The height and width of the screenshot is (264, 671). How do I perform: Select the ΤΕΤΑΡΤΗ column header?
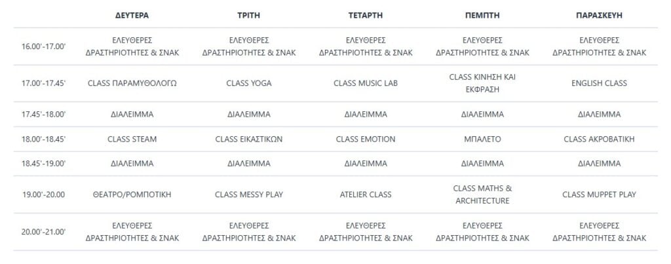pos(365,14)
